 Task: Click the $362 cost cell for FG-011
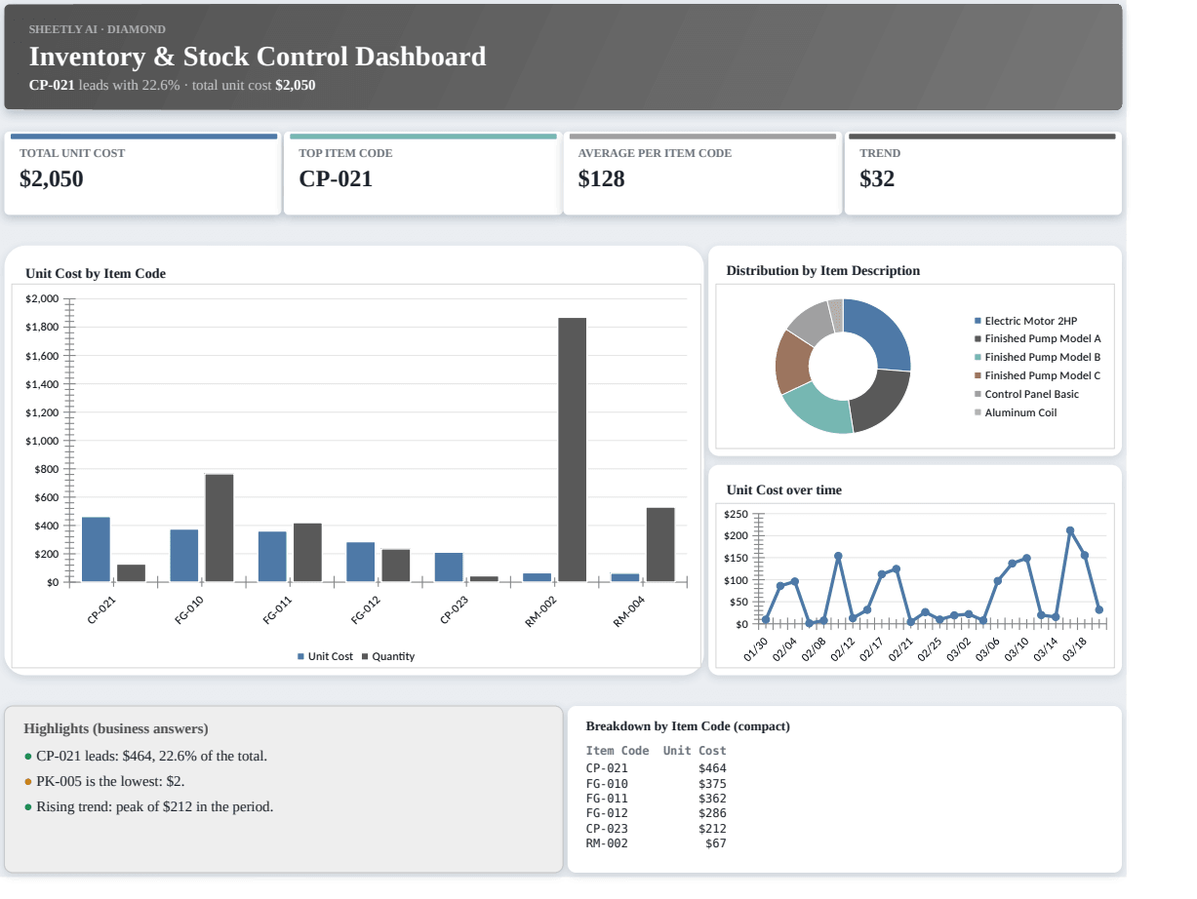coord(712,799)
